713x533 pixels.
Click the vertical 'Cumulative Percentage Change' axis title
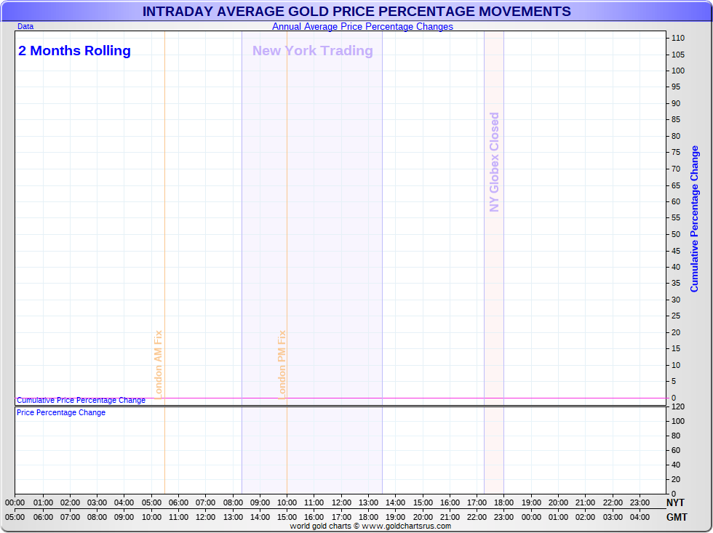[694, 219]
